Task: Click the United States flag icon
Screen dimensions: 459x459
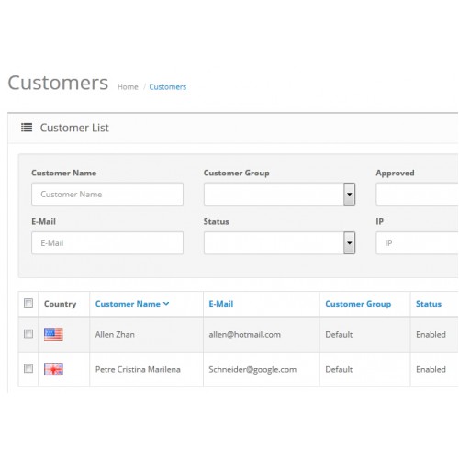Action: [x=53, y=334]
